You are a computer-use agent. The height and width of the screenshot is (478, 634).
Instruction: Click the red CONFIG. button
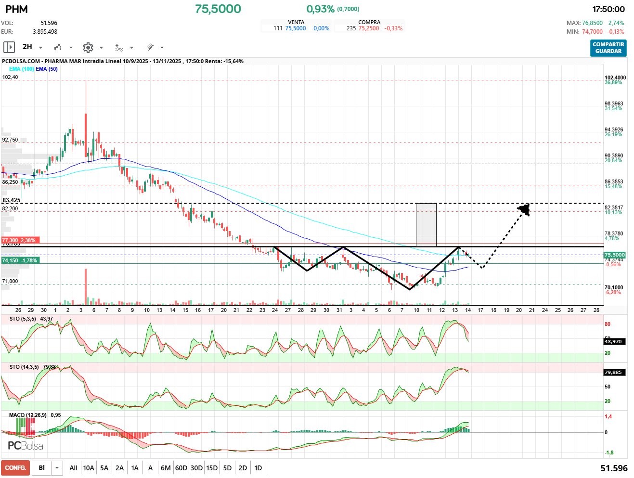(x=15, y=468)
